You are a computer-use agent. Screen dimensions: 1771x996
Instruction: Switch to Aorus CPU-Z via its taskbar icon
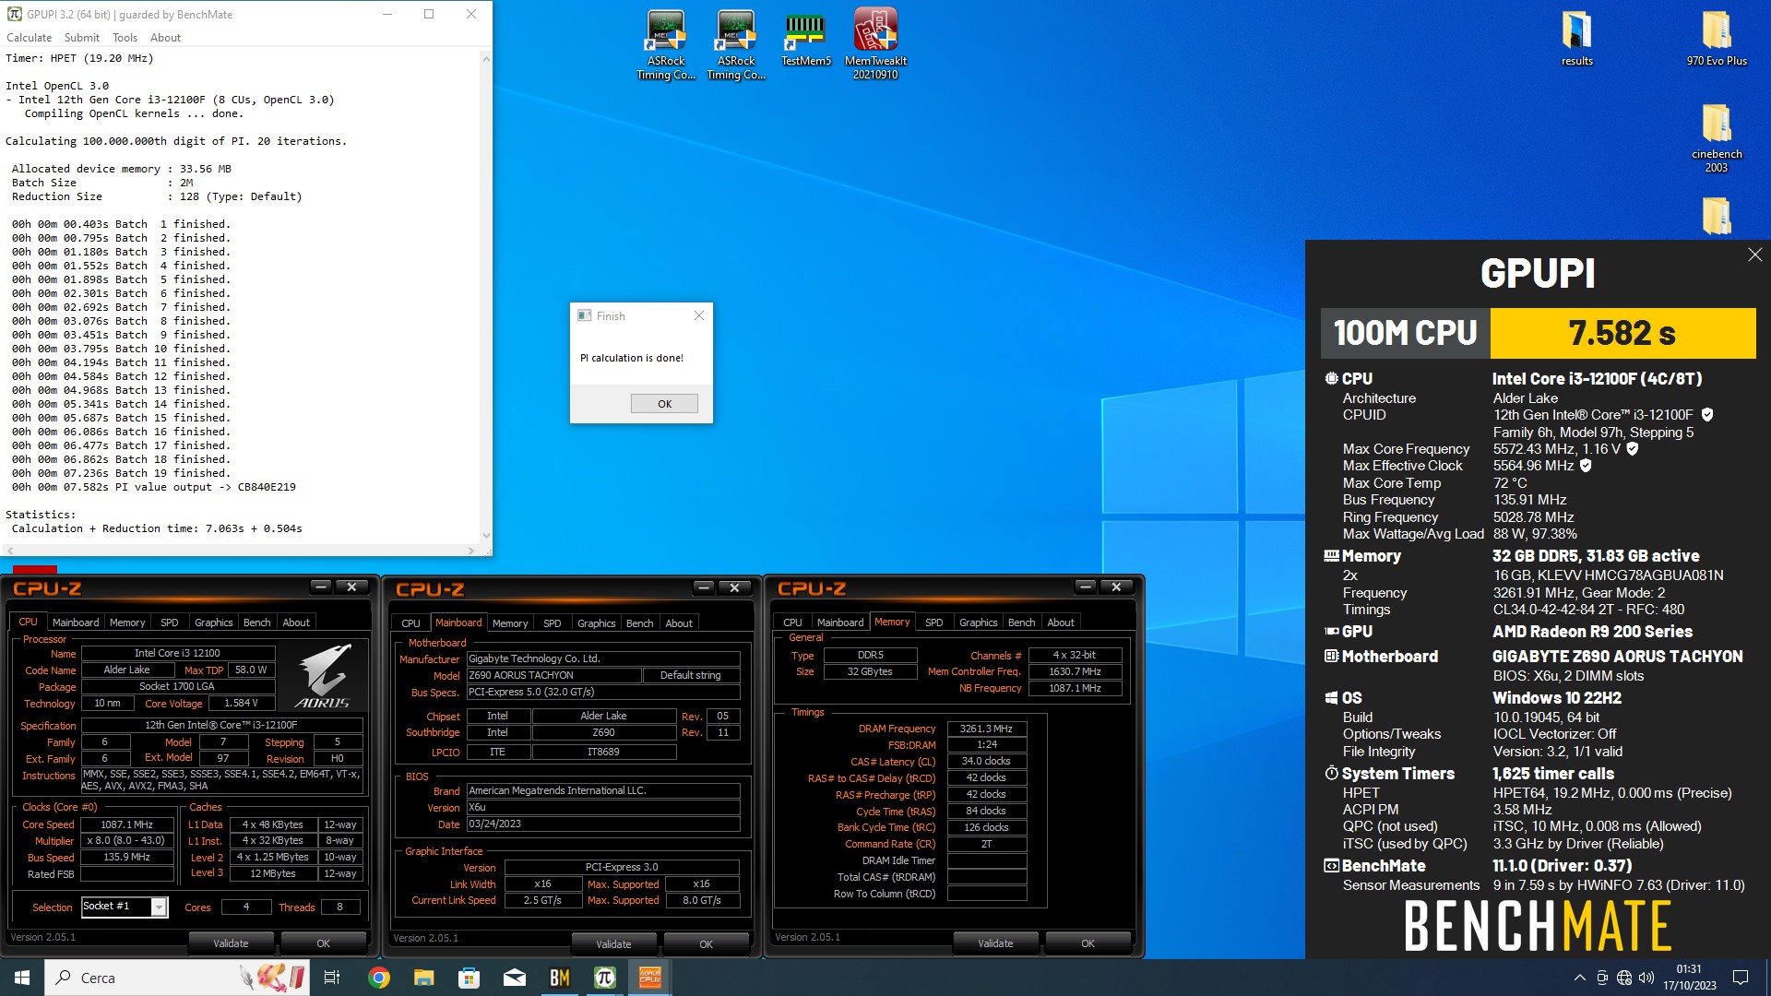(x=650, y=978)
